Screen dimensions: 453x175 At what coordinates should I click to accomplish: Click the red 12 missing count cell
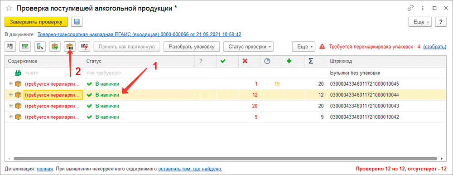[x=250, y=95]
